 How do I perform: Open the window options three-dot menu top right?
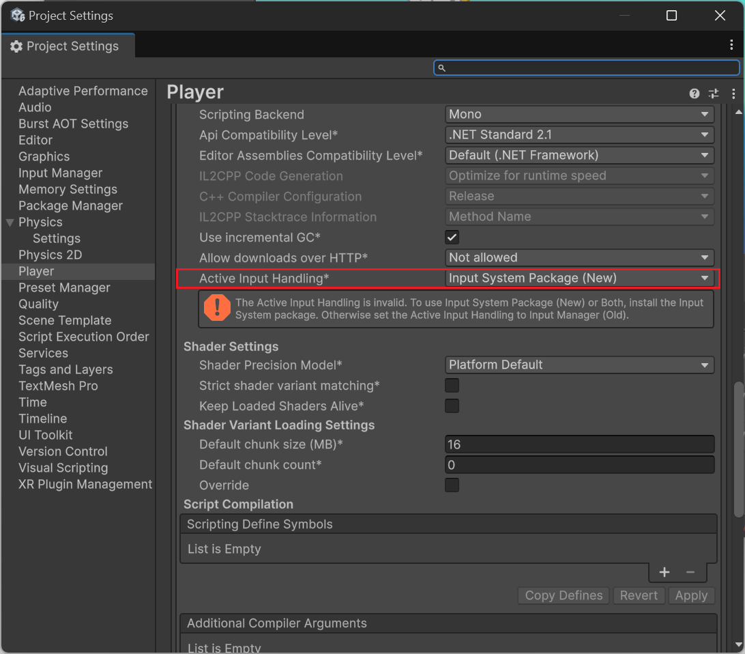click(x=732, y=44)
